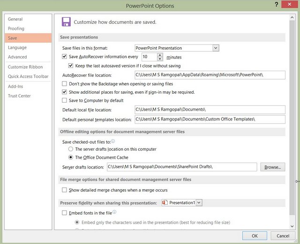Click the Browse button for server drafts

tap(272, 167)
